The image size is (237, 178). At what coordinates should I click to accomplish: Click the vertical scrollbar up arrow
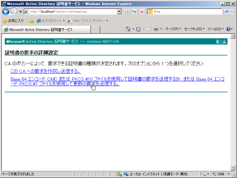233,36
